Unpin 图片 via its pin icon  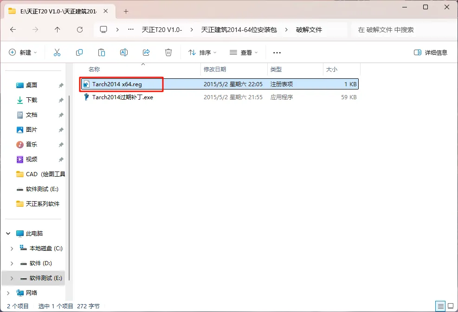61,130
